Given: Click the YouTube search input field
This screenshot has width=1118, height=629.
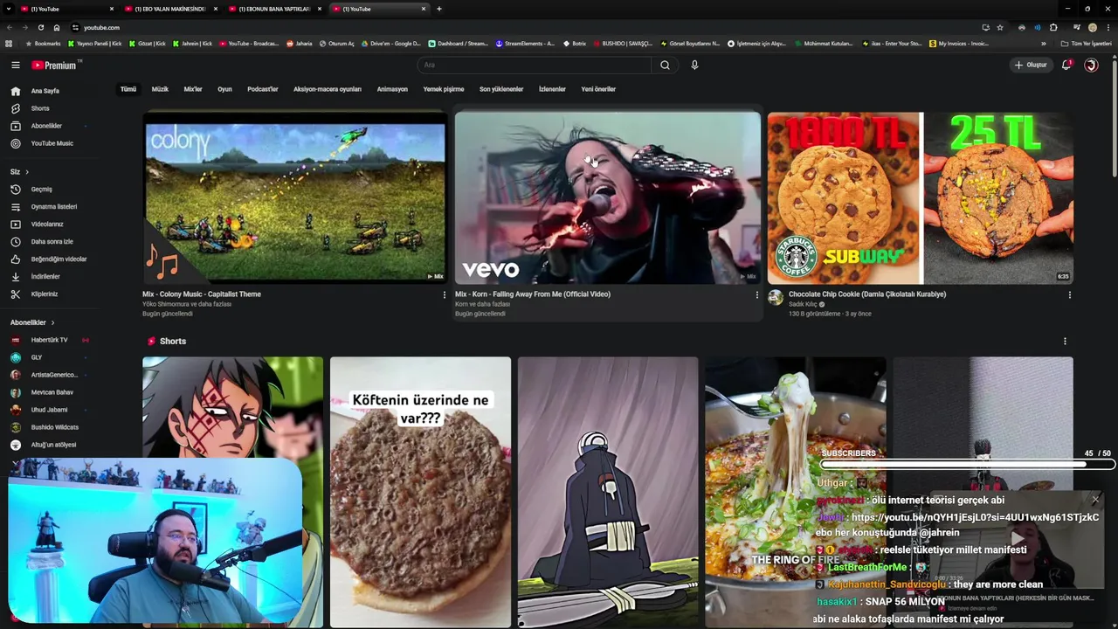Looking at the screenshot, I should (x=535, y=65).
